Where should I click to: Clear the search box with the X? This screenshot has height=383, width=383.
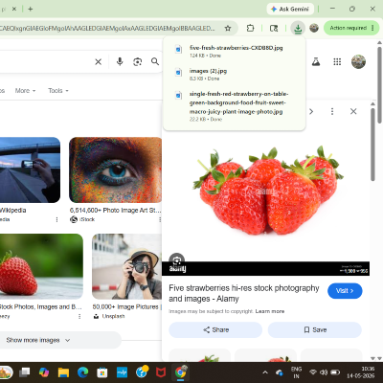tap(99, 61)
